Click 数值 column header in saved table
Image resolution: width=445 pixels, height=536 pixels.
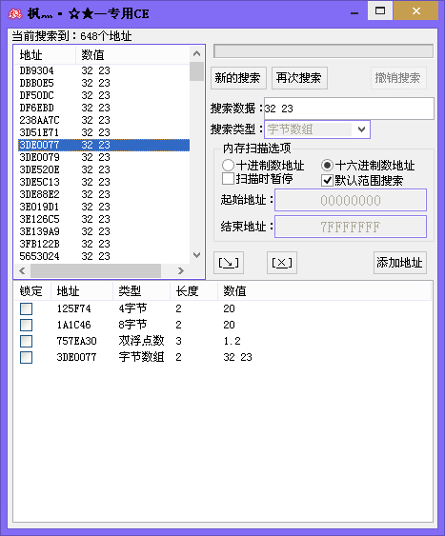tap(324, 291)
